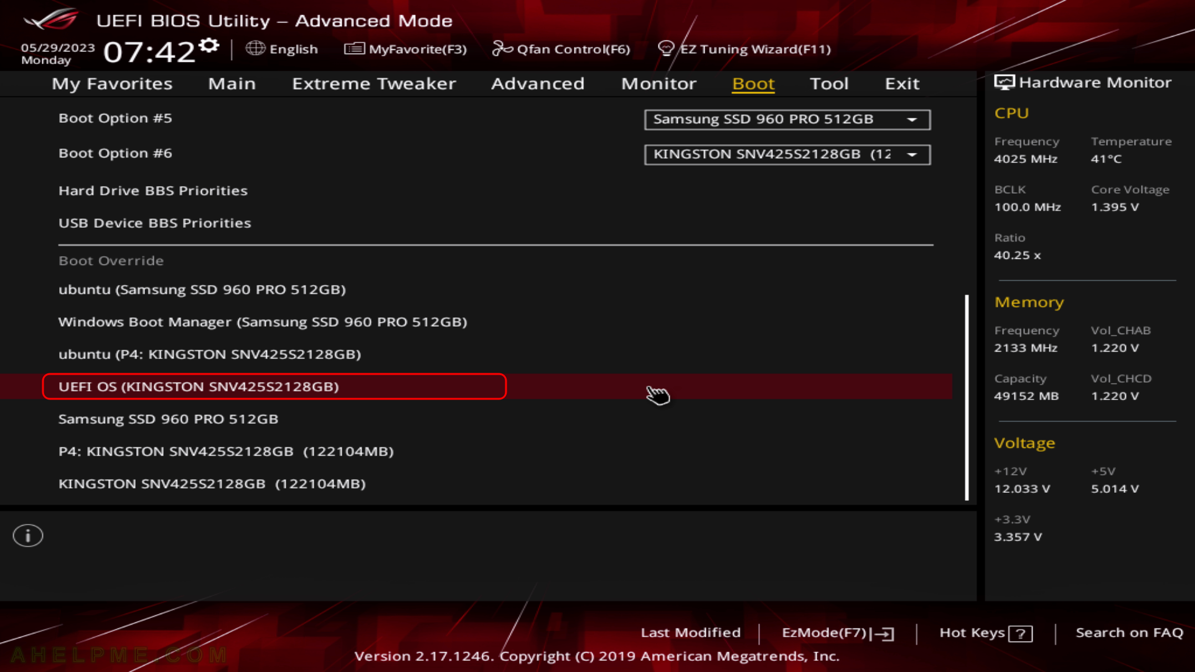Click the ROG logo icon
Screen dimensions: 1195x672
pos(51,19)
